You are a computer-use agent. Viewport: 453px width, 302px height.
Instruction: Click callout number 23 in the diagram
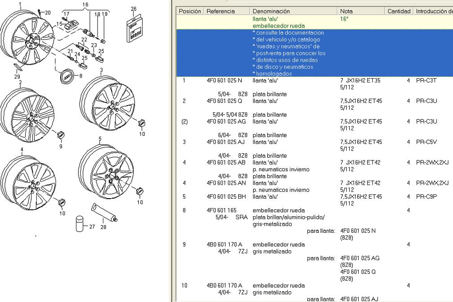(94, 45)
